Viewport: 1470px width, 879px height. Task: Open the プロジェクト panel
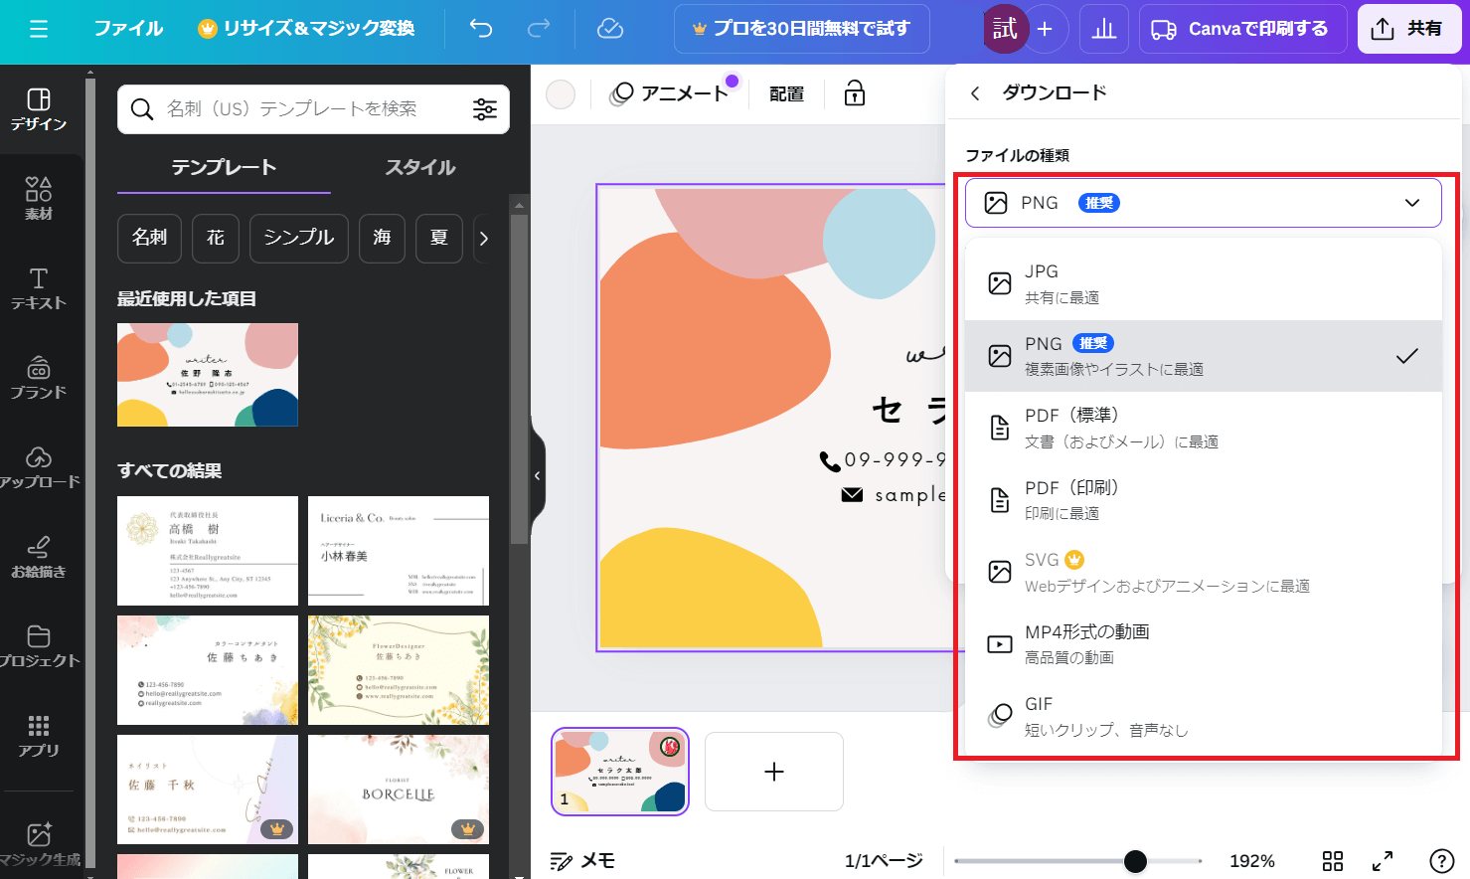click(39, 646)
